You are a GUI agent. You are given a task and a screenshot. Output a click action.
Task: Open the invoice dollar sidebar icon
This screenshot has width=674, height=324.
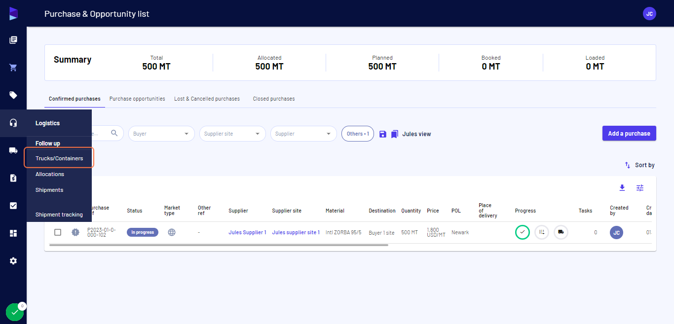13,178
